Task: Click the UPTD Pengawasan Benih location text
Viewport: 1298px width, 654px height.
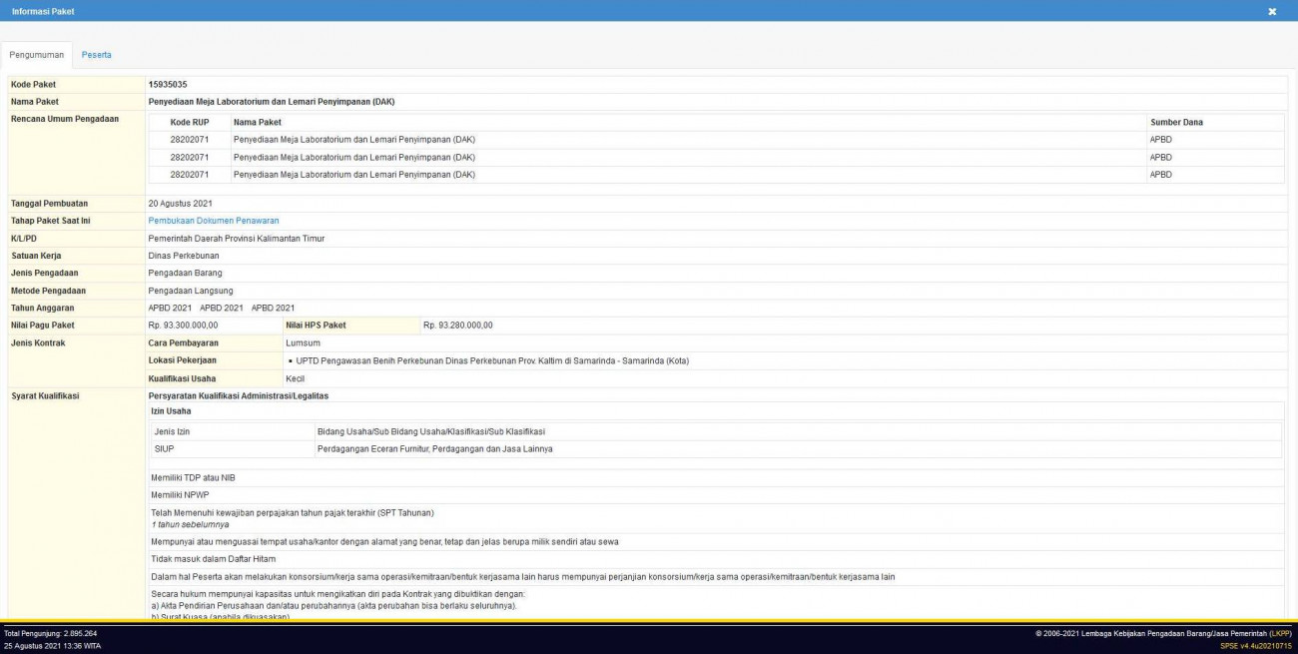Action: (x=491, y=360)
